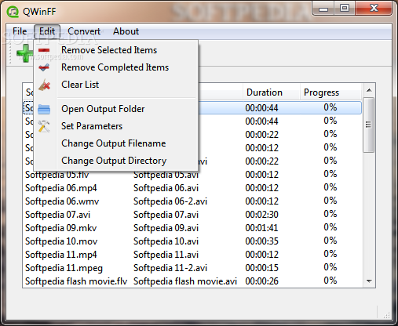Viewport: 398px width, 326px height.
Task: Click scrollbar down arrow
Action: 369,281
